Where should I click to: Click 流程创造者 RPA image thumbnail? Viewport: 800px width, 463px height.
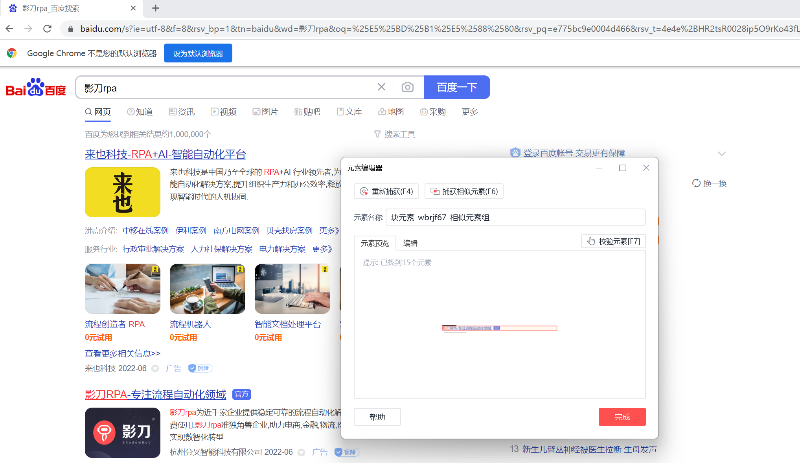[x=123, y=289]
